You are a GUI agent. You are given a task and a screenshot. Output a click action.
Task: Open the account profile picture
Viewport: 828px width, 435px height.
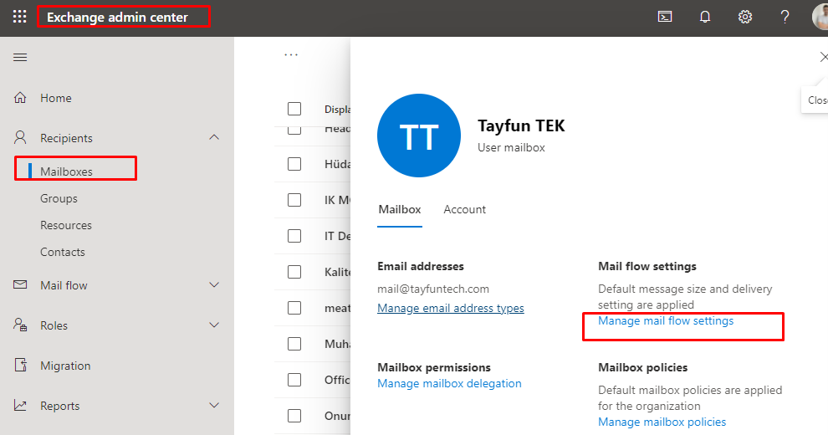click(820, 17)
